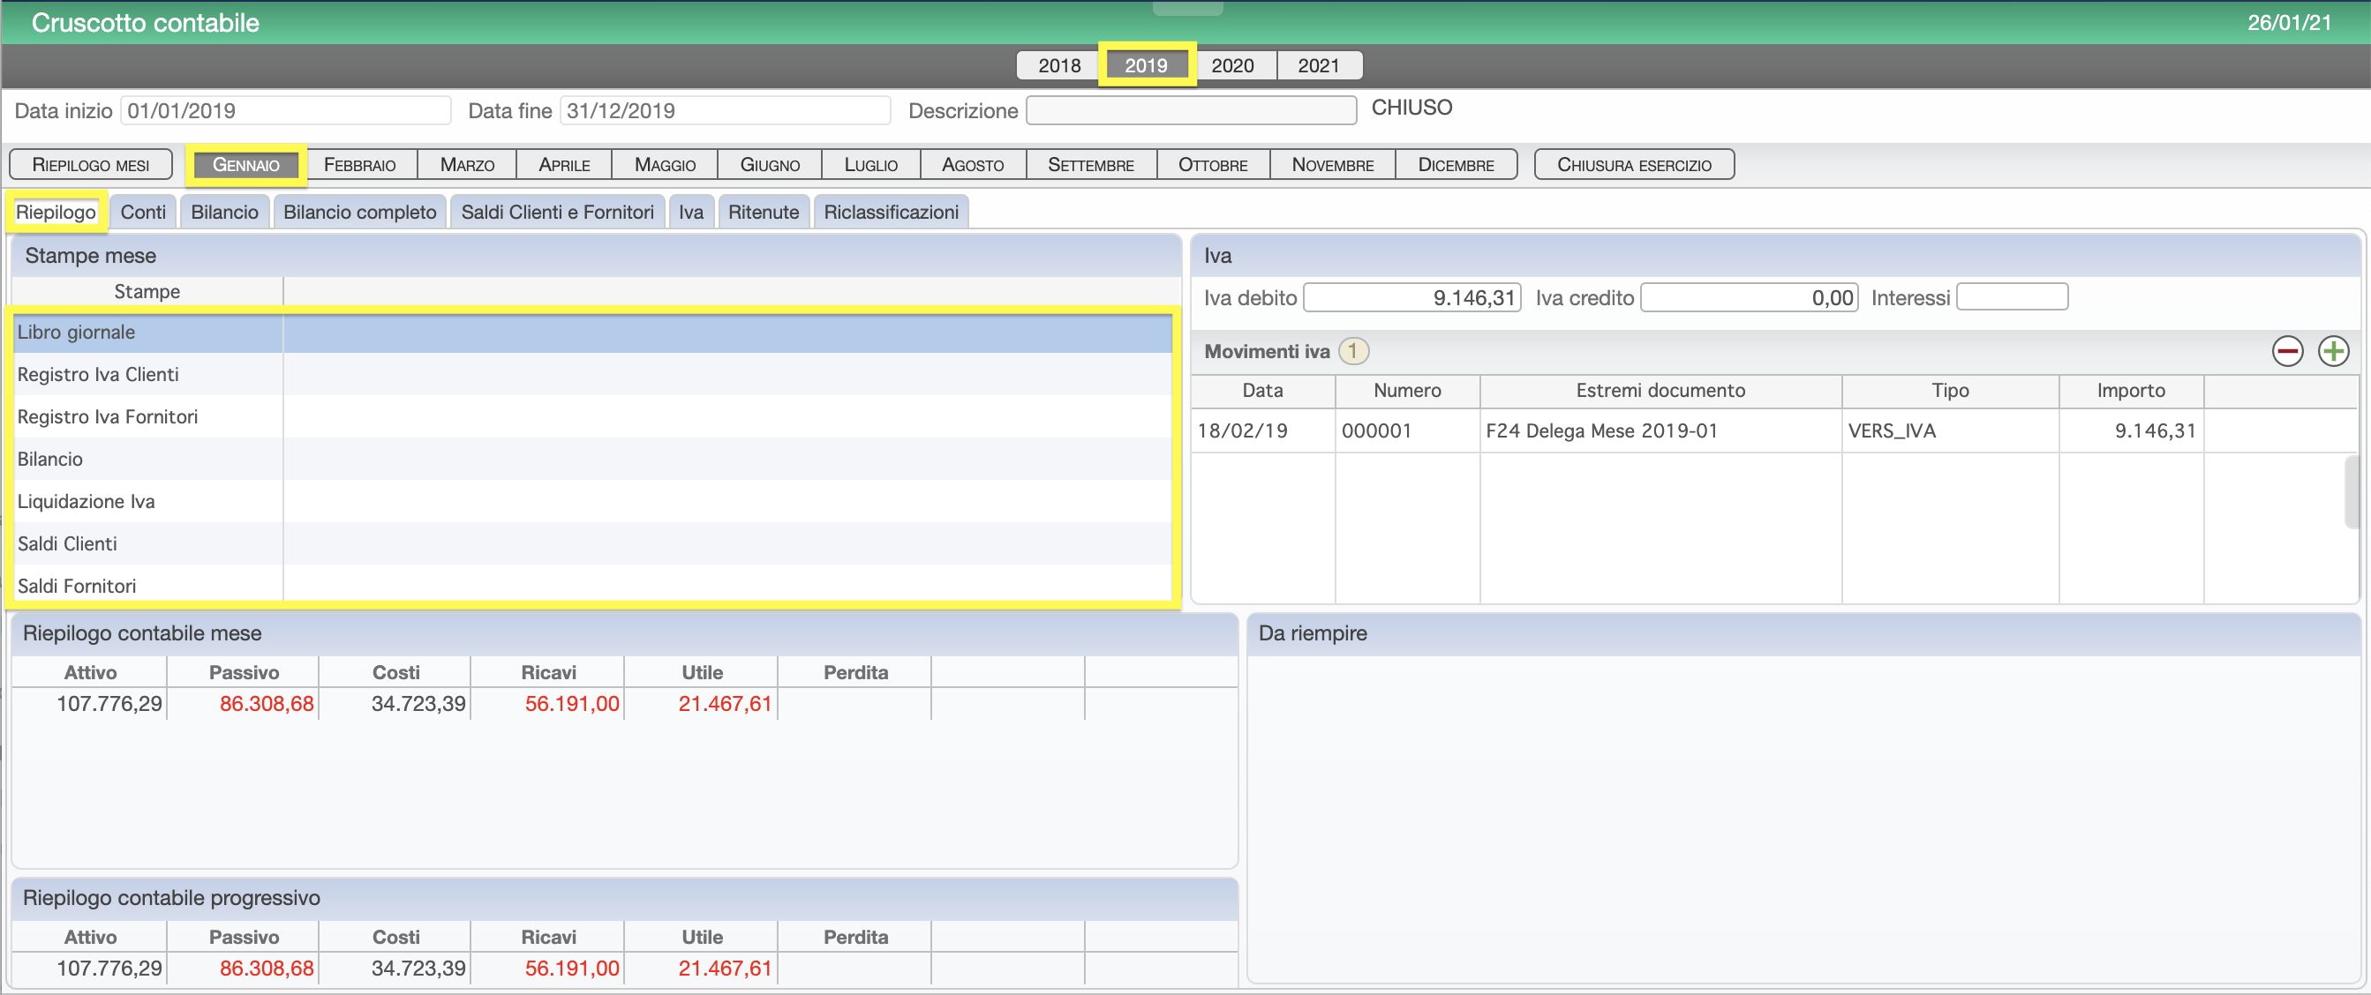2371x995 pixels.
Task: Click the Descrizione field
Action: click(1191, 111)
